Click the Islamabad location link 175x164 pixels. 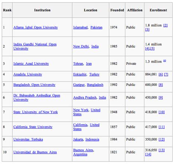(x=80, y=28)
